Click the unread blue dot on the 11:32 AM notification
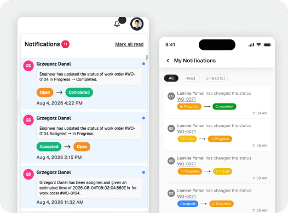288x213 pixels. 143,172
